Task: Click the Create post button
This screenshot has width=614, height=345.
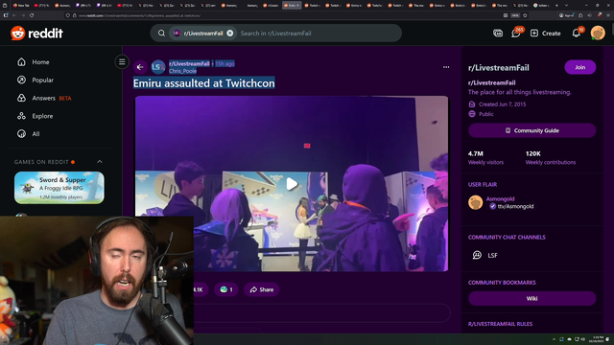Action: [x=545, y=34]
